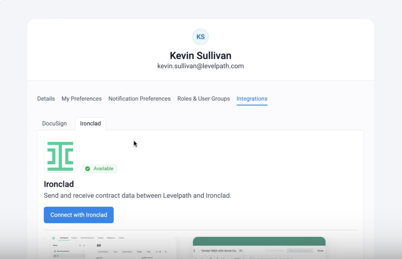Image resolution: width=402 pixels, height=259 pixels.
Task: Open the Details tab
Action: (46, 99)
